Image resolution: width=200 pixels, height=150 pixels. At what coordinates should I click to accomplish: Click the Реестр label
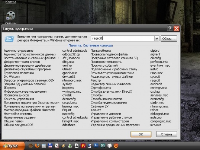point(96,80)
